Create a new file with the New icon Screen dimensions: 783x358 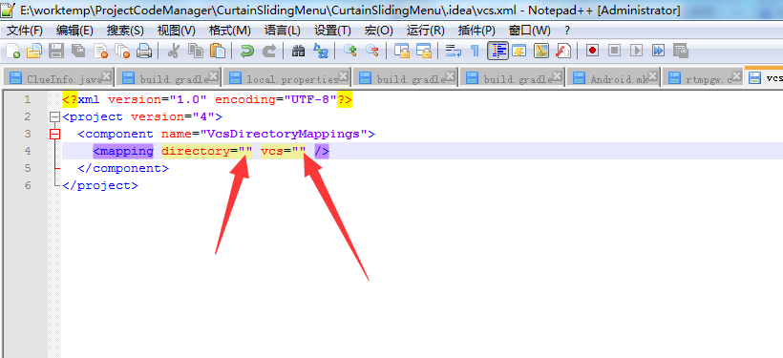click(x=13, y=51)
